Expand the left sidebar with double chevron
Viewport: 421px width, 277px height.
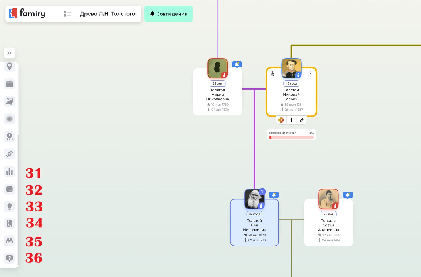(x=10, y=53)
